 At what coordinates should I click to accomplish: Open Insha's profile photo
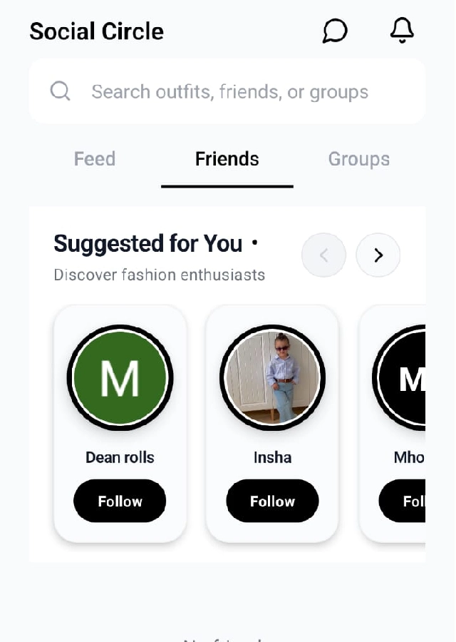tap(272, 377)
